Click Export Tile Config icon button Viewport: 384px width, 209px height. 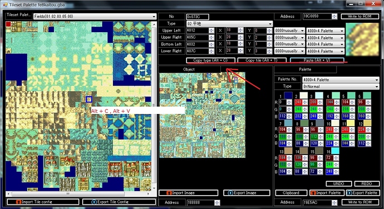tap(94, 202)
